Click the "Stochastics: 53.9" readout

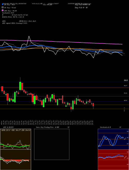8,13
